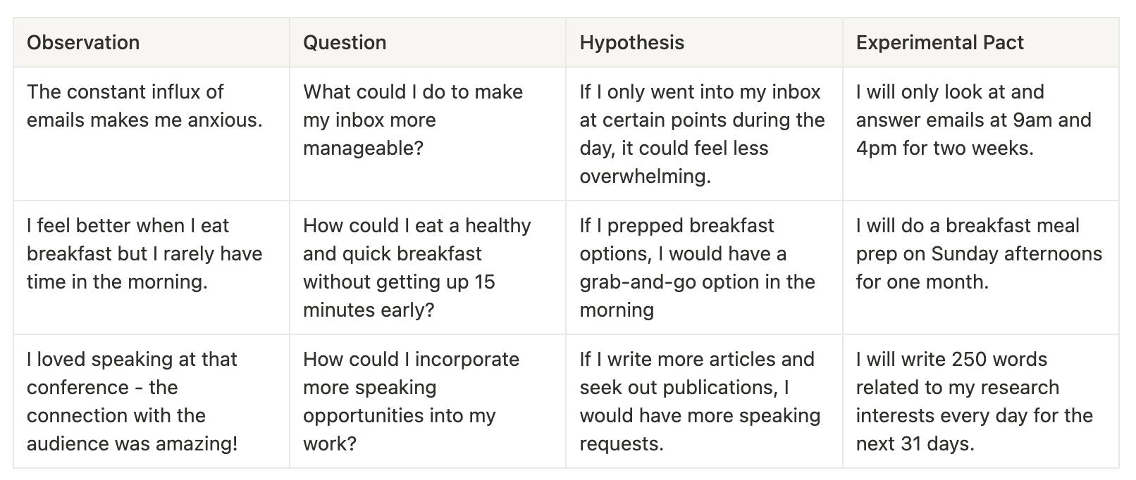
Task: Click the observation about feeling better eating breakfast
Action: (144, 253)
